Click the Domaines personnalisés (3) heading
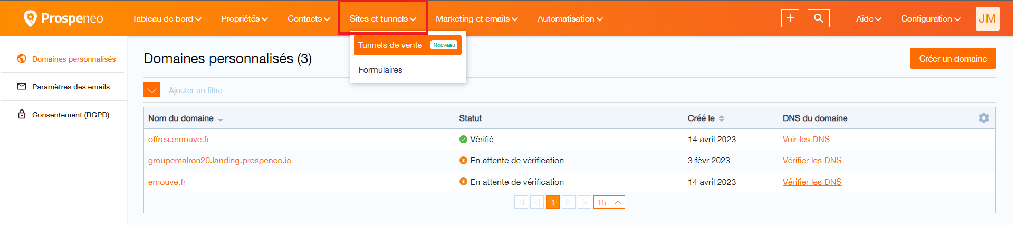This screenshot has height=229, width=1016. 228,58
